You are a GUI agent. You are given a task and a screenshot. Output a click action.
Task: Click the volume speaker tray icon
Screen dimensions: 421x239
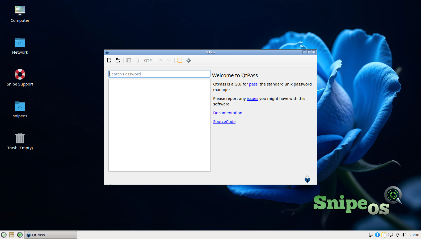[x=404, y=235]
